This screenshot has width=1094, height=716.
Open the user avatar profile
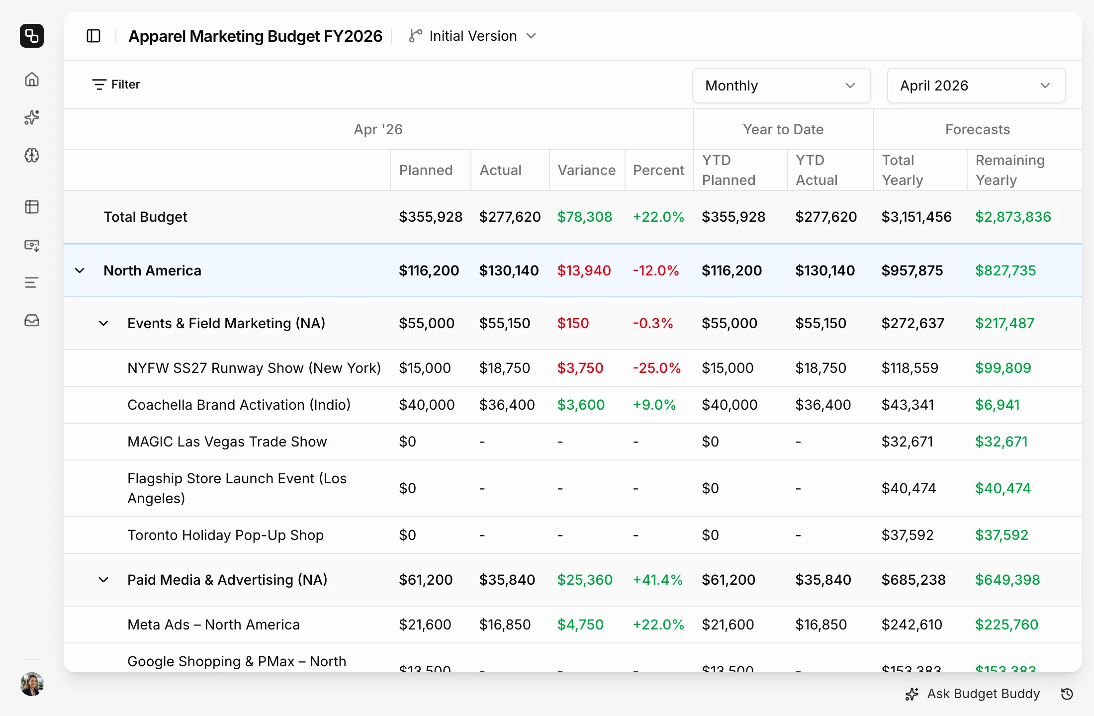coord(32,684)
